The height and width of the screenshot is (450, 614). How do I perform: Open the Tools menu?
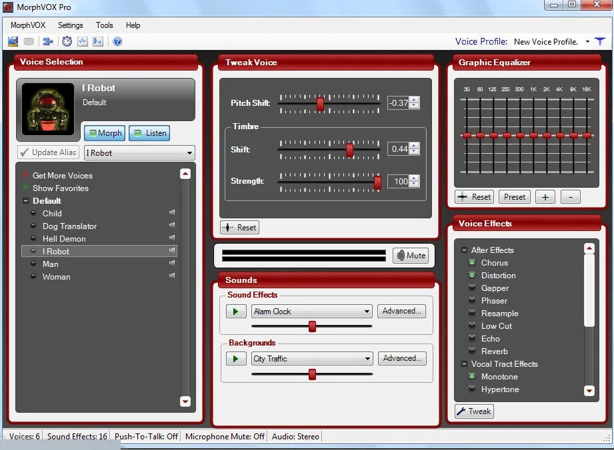(x=104, y=25)
